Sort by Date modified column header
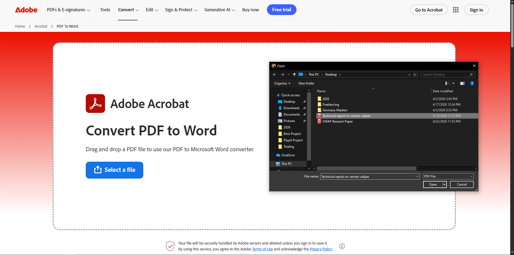The image size is (514, 255). click(x=443, y=91)
